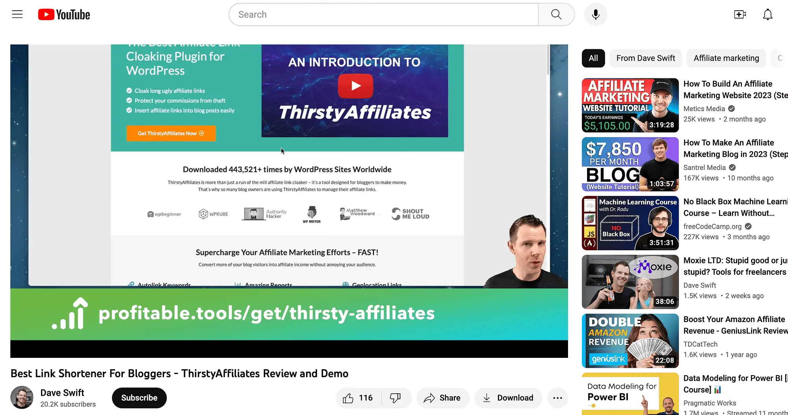The image size is (788, 415).
Task: Click the Download button
Action: pyautogui.click(x=508, y=398)
